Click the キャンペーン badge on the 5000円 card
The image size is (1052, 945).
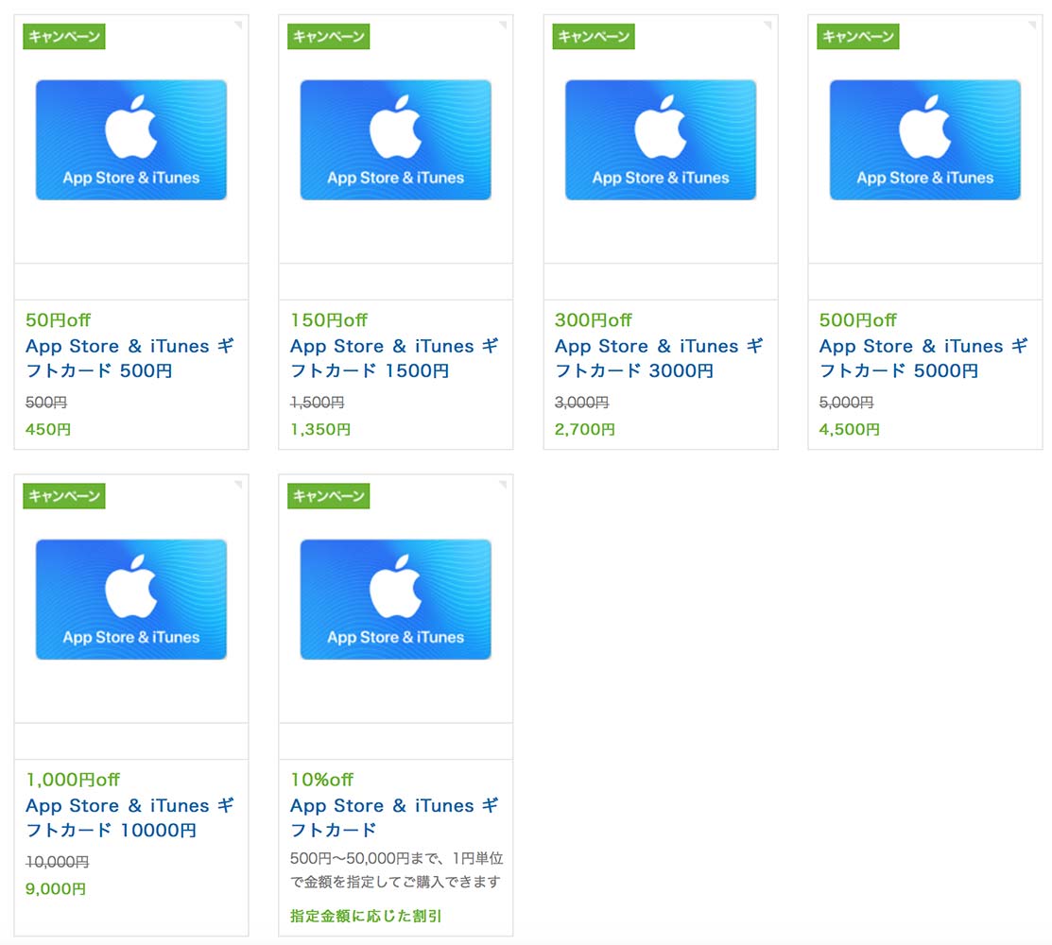coord(857,36)
